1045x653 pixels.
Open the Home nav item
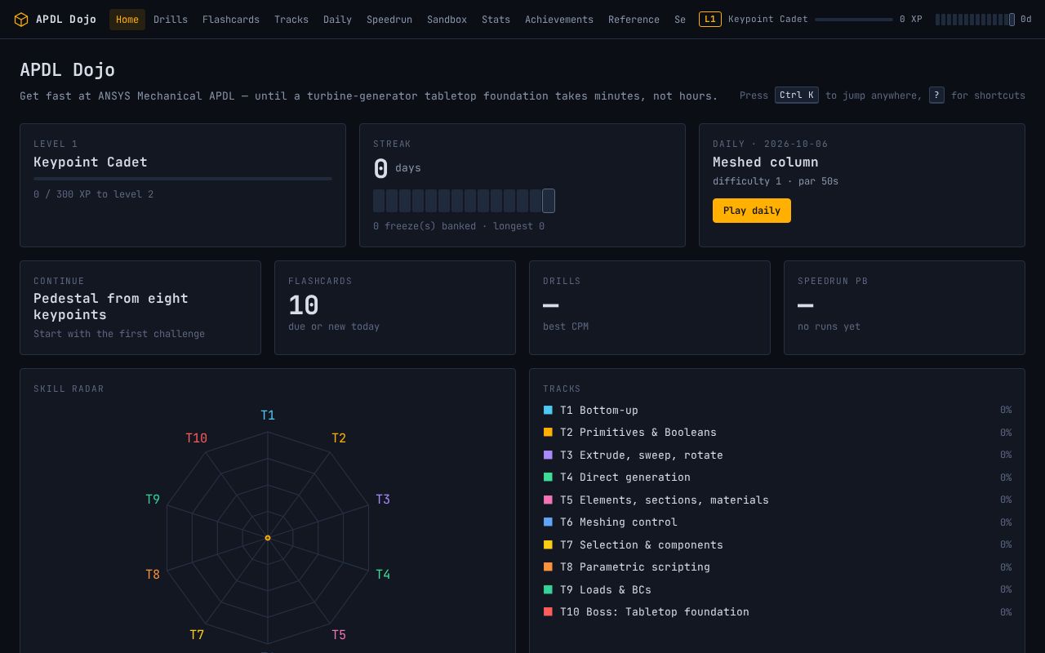[x=127, y=20]
